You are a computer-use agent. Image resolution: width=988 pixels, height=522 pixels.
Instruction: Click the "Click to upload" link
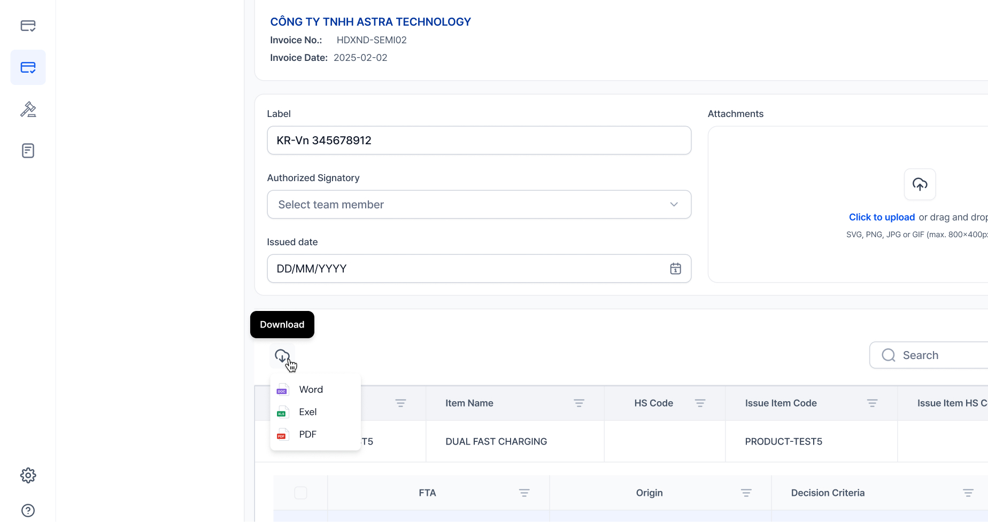pyautogui.click(x=882, y=217)
